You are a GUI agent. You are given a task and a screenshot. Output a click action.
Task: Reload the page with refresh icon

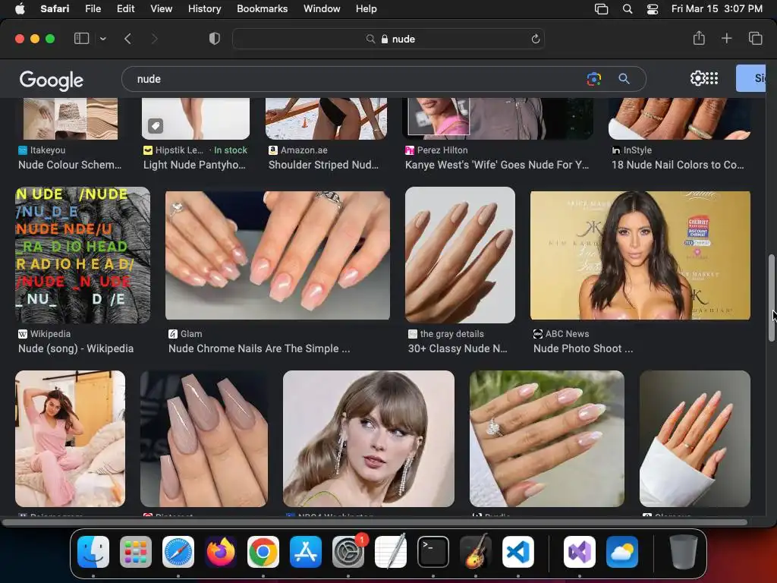click(x=535, y=39)
